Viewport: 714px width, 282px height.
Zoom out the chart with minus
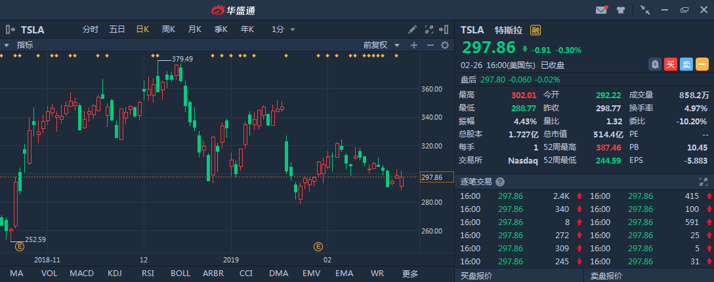coord(430,45)
